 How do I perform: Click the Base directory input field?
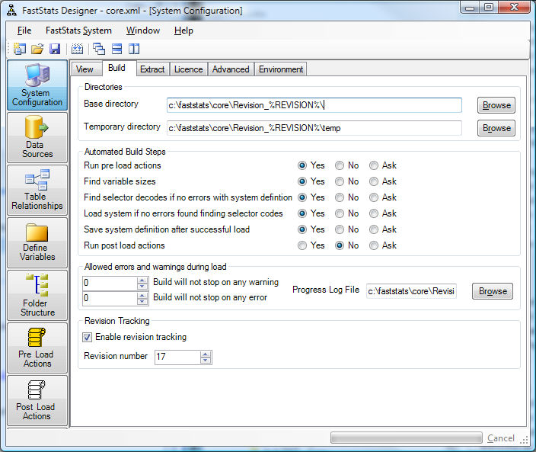(x=314, y=105)
